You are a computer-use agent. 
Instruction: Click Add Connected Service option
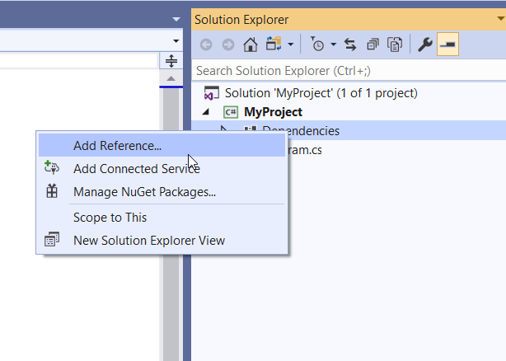point(136,169)
